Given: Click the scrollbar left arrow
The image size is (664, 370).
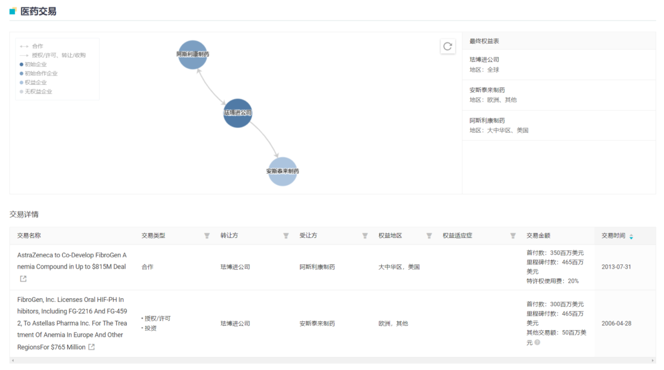Looking at the screenshot, I should (13, 360).
